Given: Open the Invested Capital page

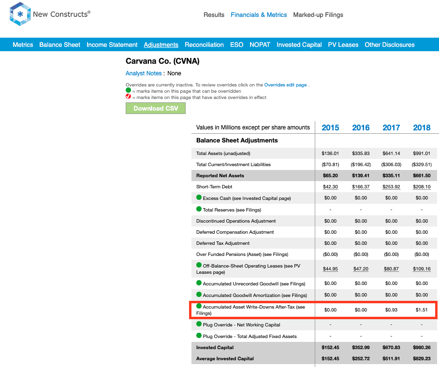Looking at the screenshot, I should pos(299,45).
